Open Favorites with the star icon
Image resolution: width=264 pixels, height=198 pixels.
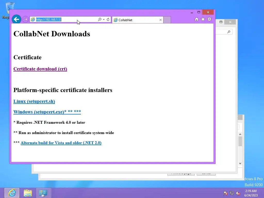click(203, 19)
